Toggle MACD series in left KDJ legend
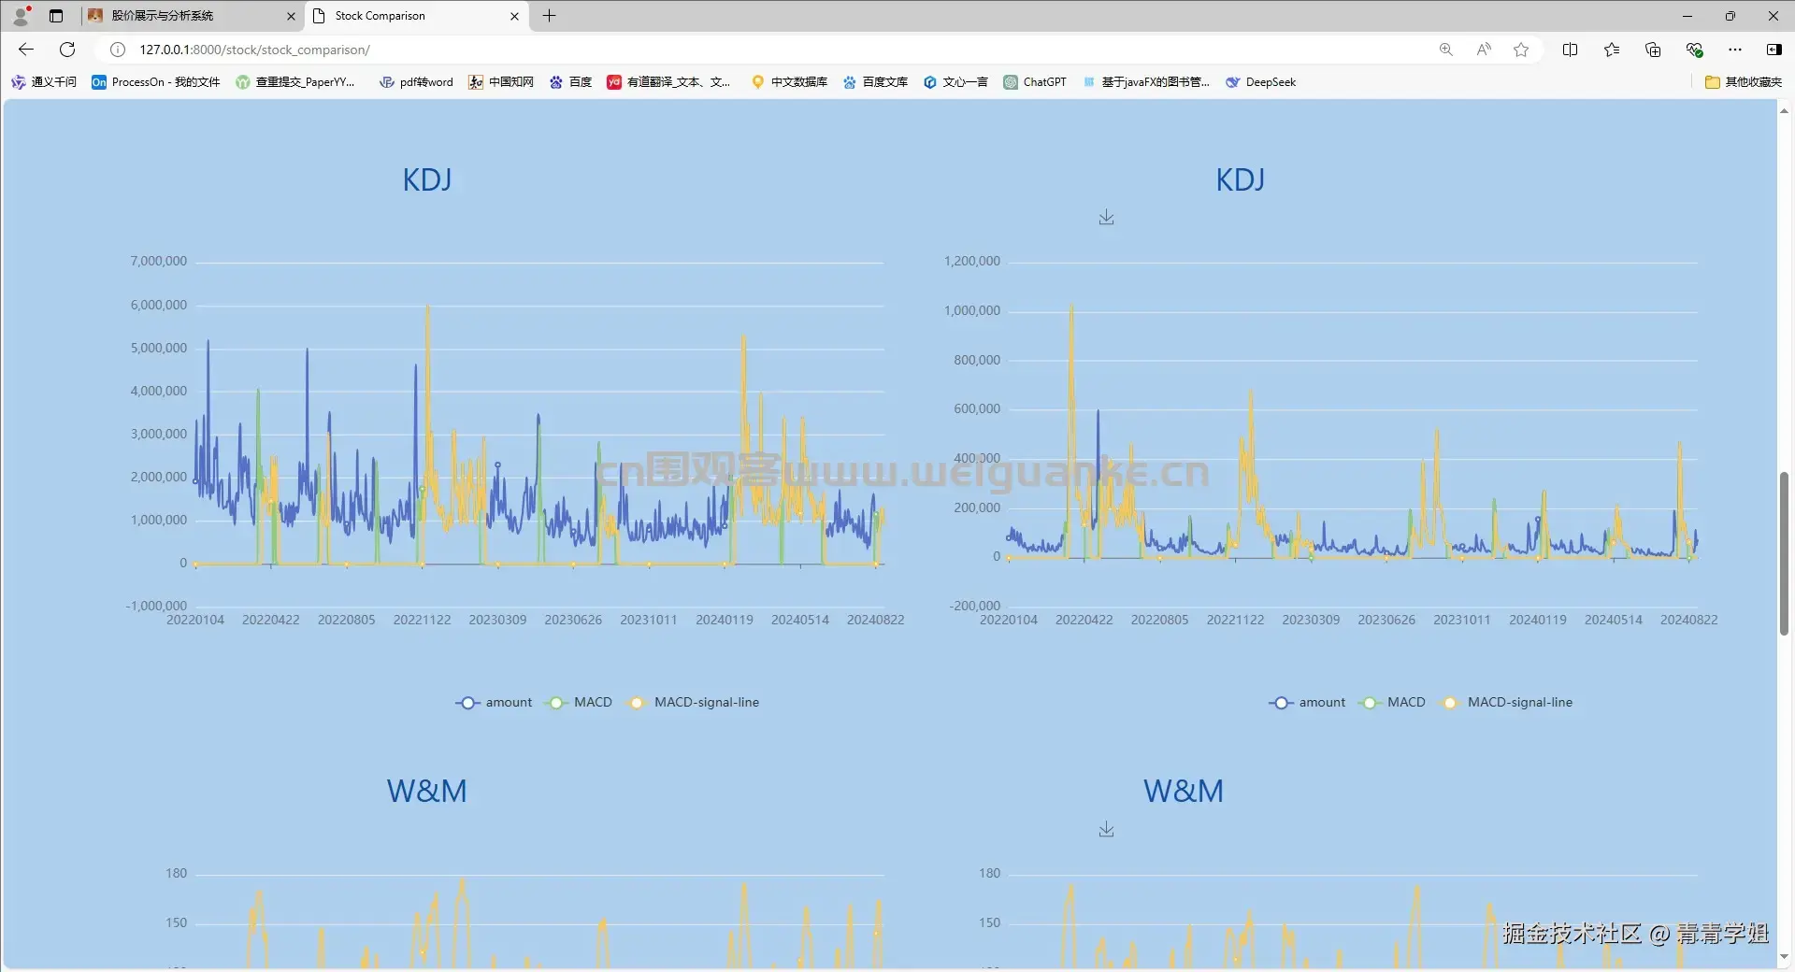 [580, 702]
